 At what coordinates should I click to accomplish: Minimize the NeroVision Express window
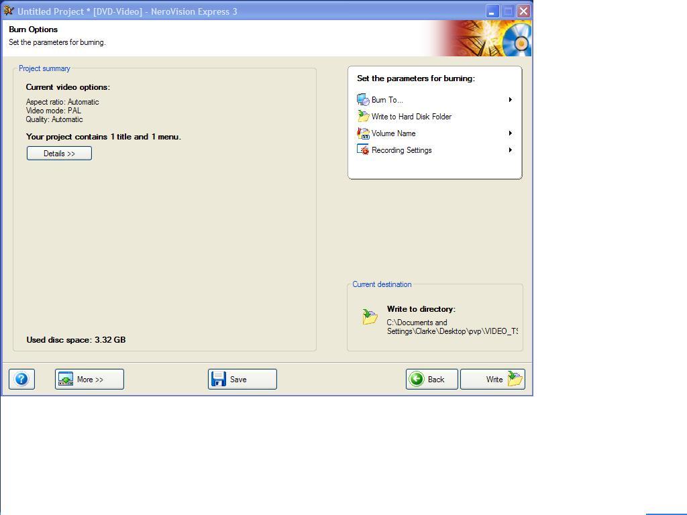coord(492,11)
